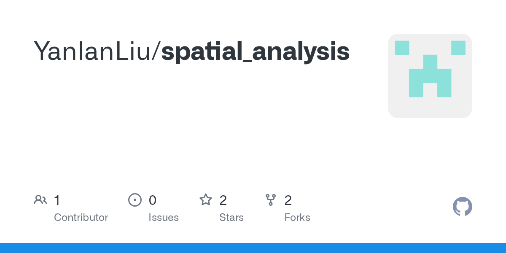Click the Contributor label

[x=81, y=218]
